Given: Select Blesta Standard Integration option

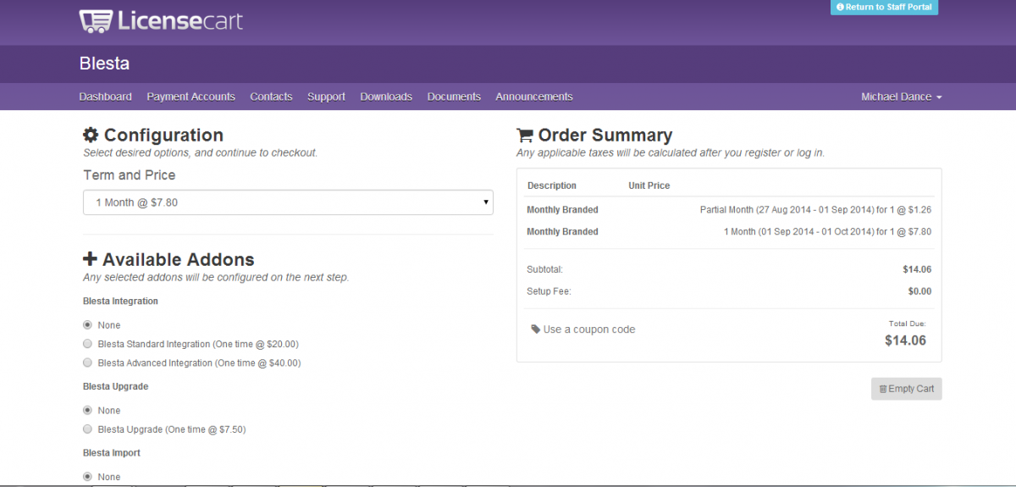Looking at the screenshot, I should tap(87, 344).
